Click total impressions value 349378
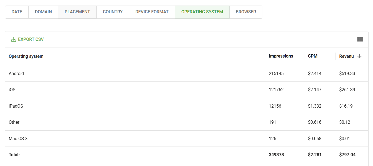The image size is (373, 166). [x=277, y=155]
